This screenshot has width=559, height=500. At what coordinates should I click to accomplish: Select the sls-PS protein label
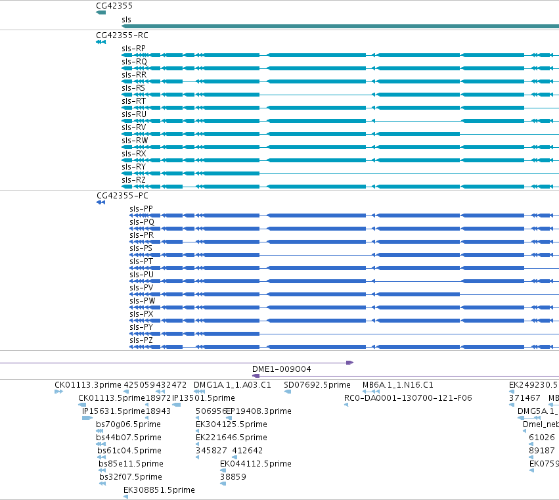tap(141, 248)
